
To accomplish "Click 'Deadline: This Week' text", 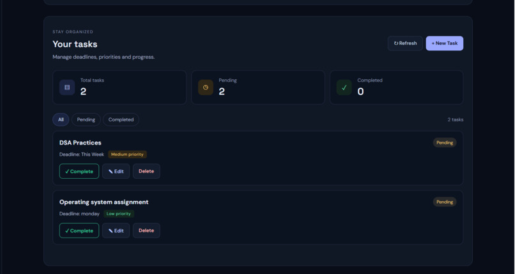I will coord(81,154).
